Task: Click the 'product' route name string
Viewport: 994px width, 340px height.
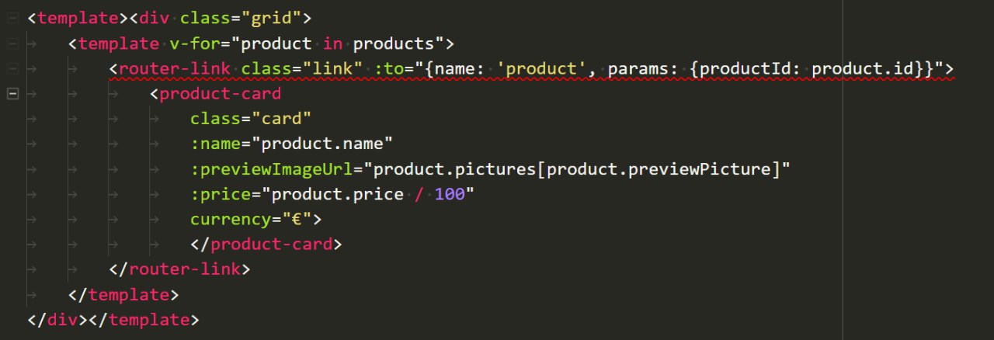Action: click(x=540, y=68)
